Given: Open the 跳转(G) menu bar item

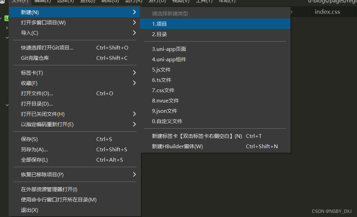Looking at the screenshot, I should 110,1.
